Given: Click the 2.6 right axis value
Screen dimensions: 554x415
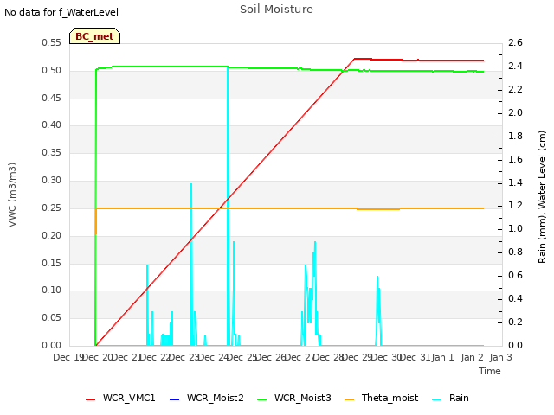Looking at the screenshot, I should pos(515,42).
